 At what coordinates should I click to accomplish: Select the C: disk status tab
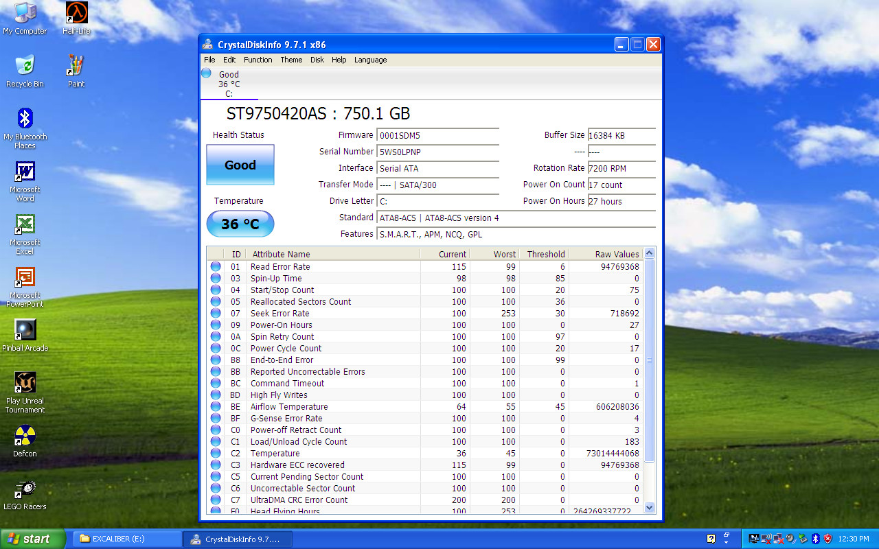[x=229, y=84]
